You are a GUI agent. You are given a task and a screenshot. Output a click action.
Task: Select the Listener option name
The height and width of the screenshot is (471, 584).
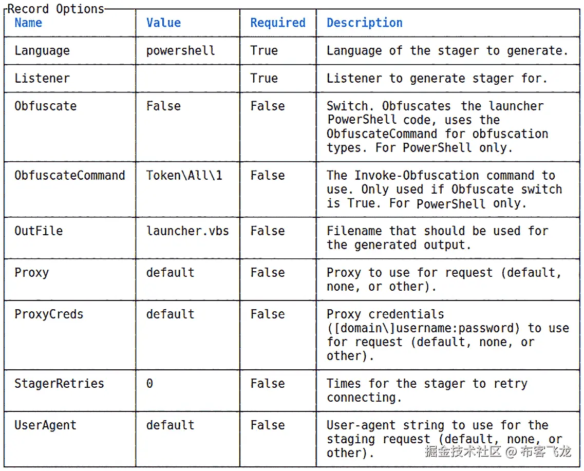pyautogui.click(x=42, y=79)
